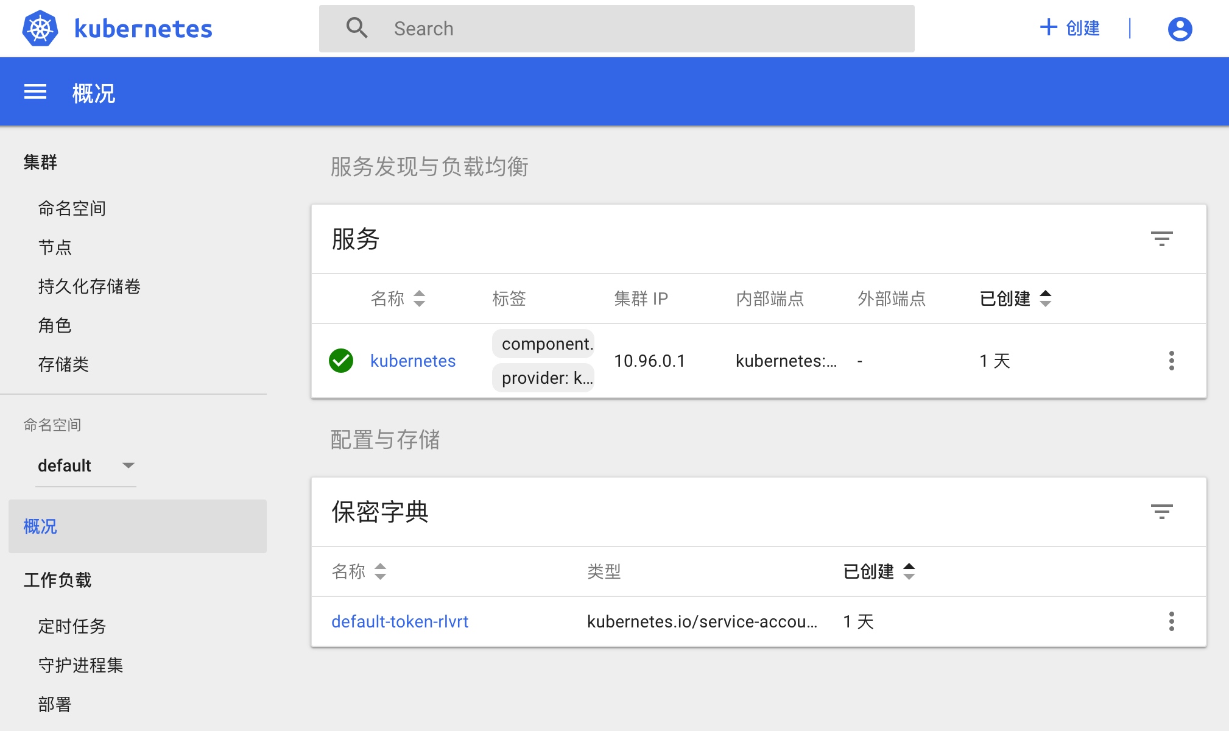Click the Kubernetes helm logo
This screenshot has width=1229, height=731.
pos(40,29)
